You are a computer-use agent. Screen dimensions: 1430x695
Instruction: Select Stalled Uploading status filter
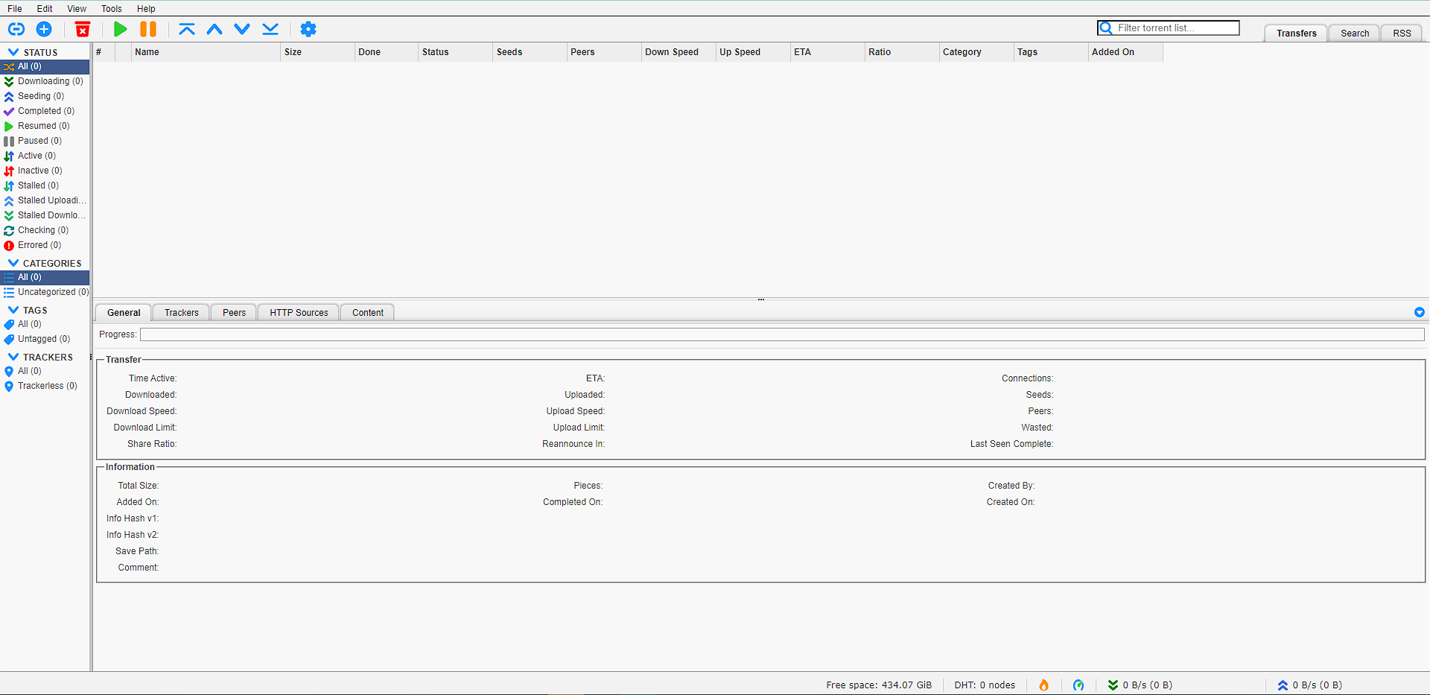(x=45, y=200)
